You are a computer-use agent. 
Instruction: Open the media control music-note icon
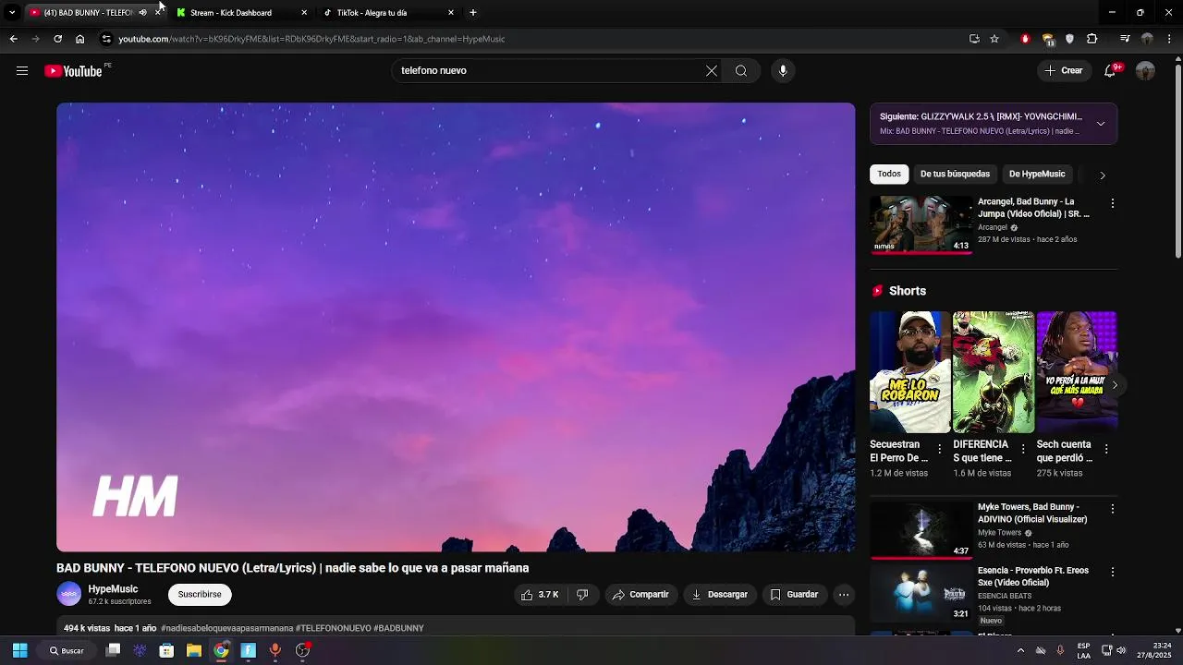(1125, 39)
